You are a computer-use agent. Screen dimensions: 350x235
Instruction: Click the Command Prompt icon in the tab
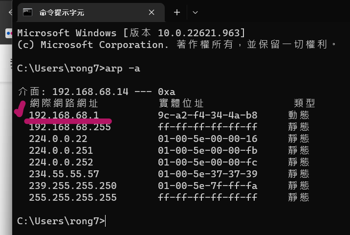(28, 12)
